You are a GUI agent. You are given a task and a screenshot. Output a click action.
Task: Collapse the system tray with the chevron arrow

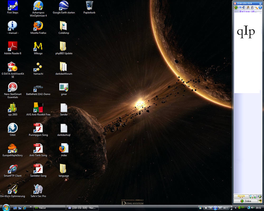(235, 208)
